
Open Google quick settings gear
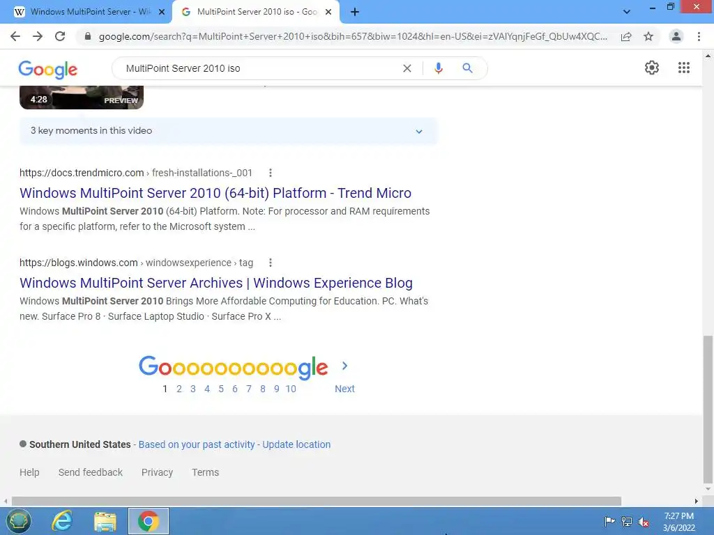[x=652, y=68]
